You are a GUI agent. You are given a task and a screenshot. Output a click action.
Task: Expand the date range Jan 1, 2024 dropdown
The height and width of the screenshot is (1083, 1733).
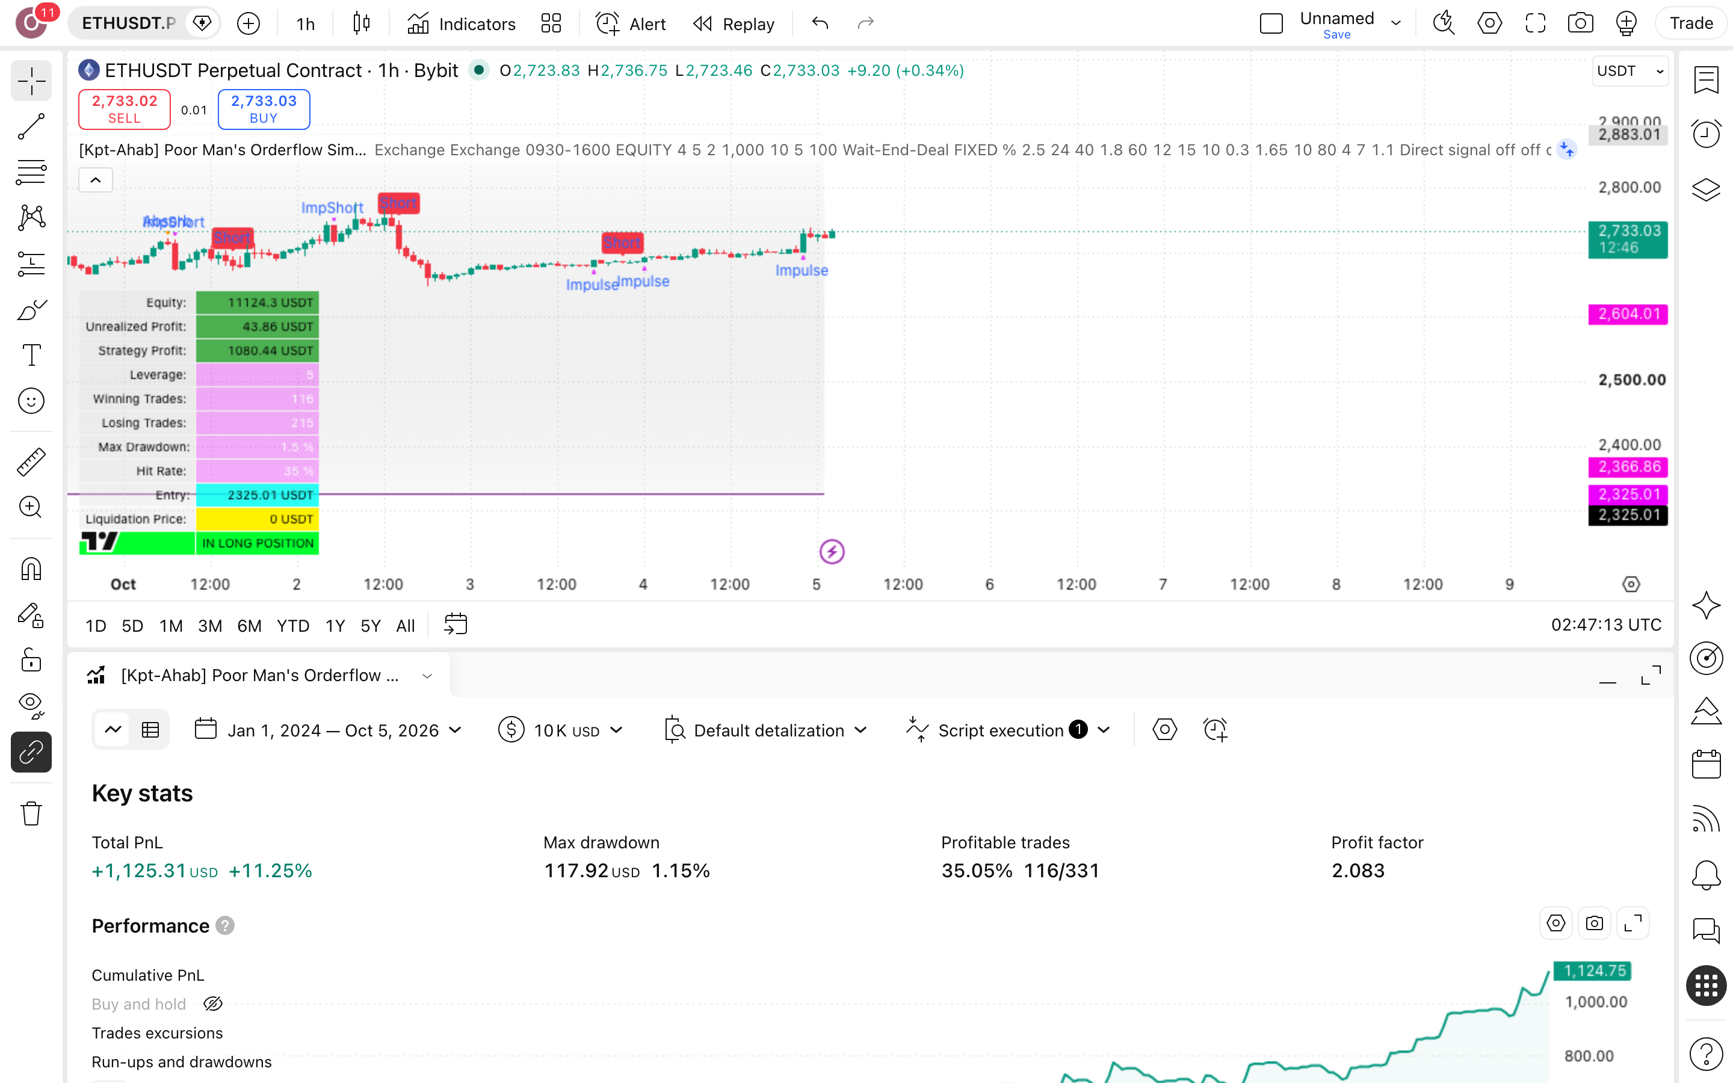[328, 730]
